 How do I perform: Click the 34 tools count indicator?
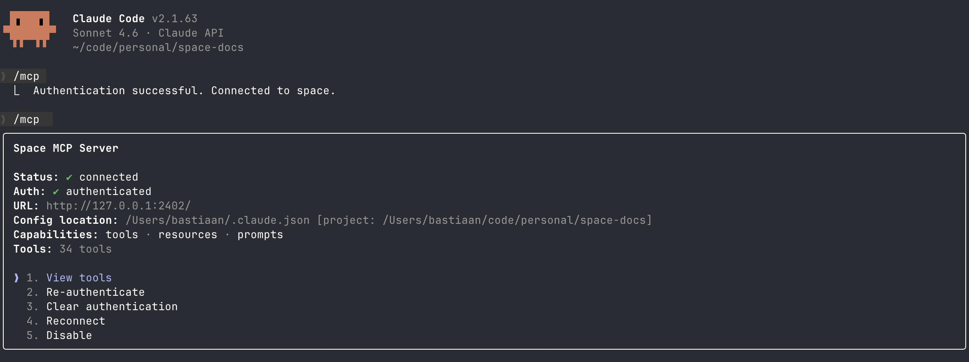84,249
